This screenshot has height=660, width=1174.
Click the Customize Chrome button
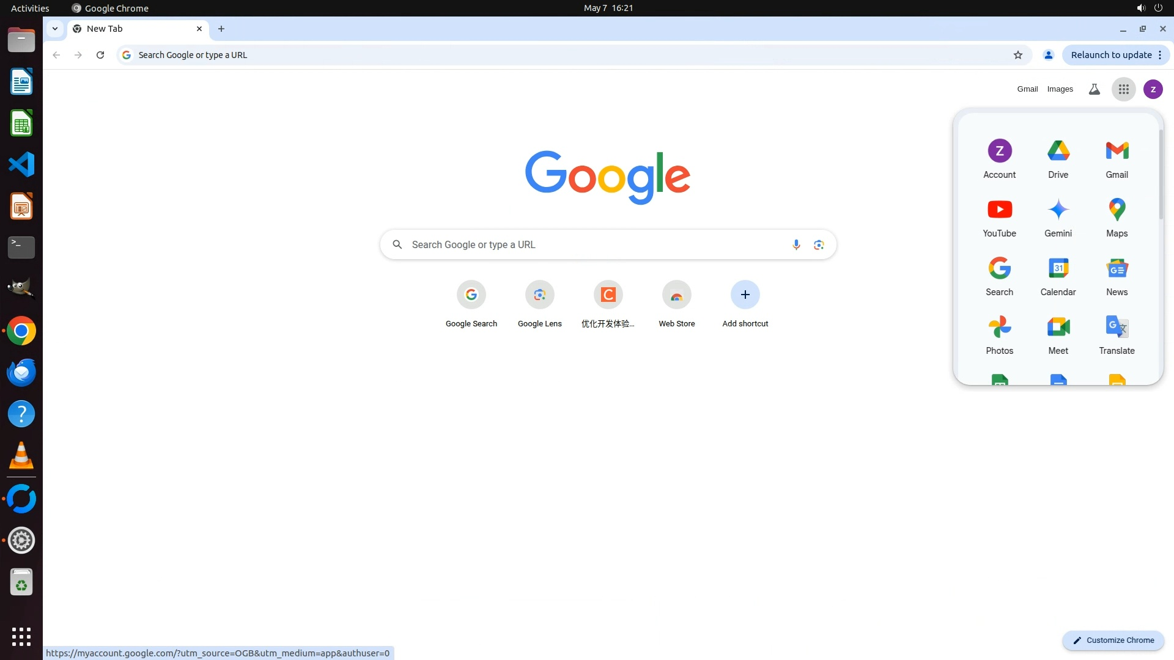point(1113,640)
